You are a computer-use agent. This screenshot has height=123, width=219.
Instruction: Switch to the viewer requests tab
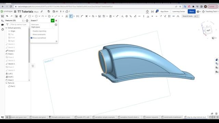pos(151,117)
